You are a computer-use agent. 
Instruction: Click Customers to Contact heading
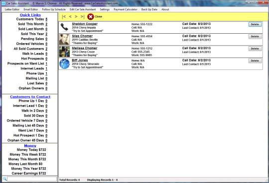click(x=30, y=97)
